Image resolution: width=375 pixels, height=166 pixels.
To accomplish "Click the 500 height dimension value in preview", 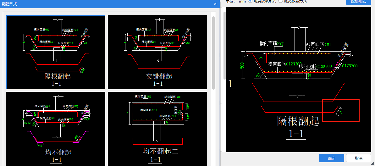I will pyautogui.click(x=242, y=65).
